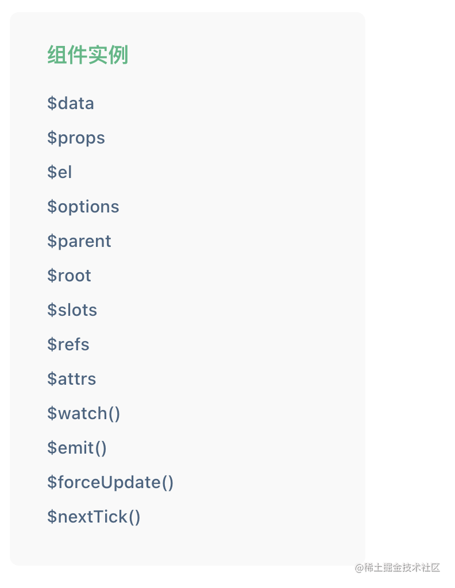Click the 稀土掘金技术社区 watermark
The height and width of the screenshot is (588, 455).
tap(397, 568)
